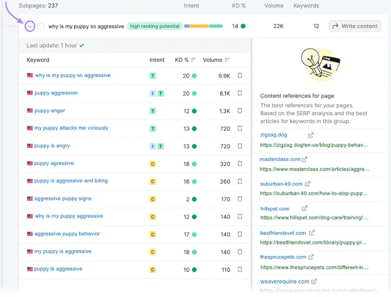Open suburban-k9.com external link icon

[308, 184]
